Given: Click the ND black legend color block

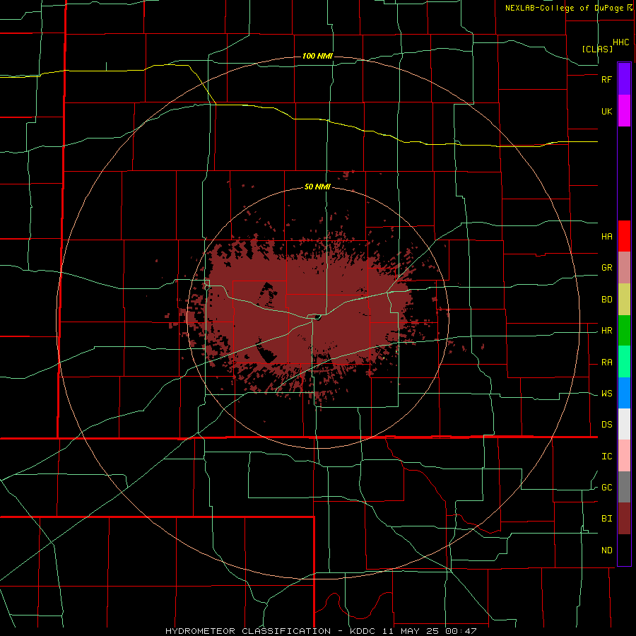Looking at the screenshot, I should coord(624,550).
